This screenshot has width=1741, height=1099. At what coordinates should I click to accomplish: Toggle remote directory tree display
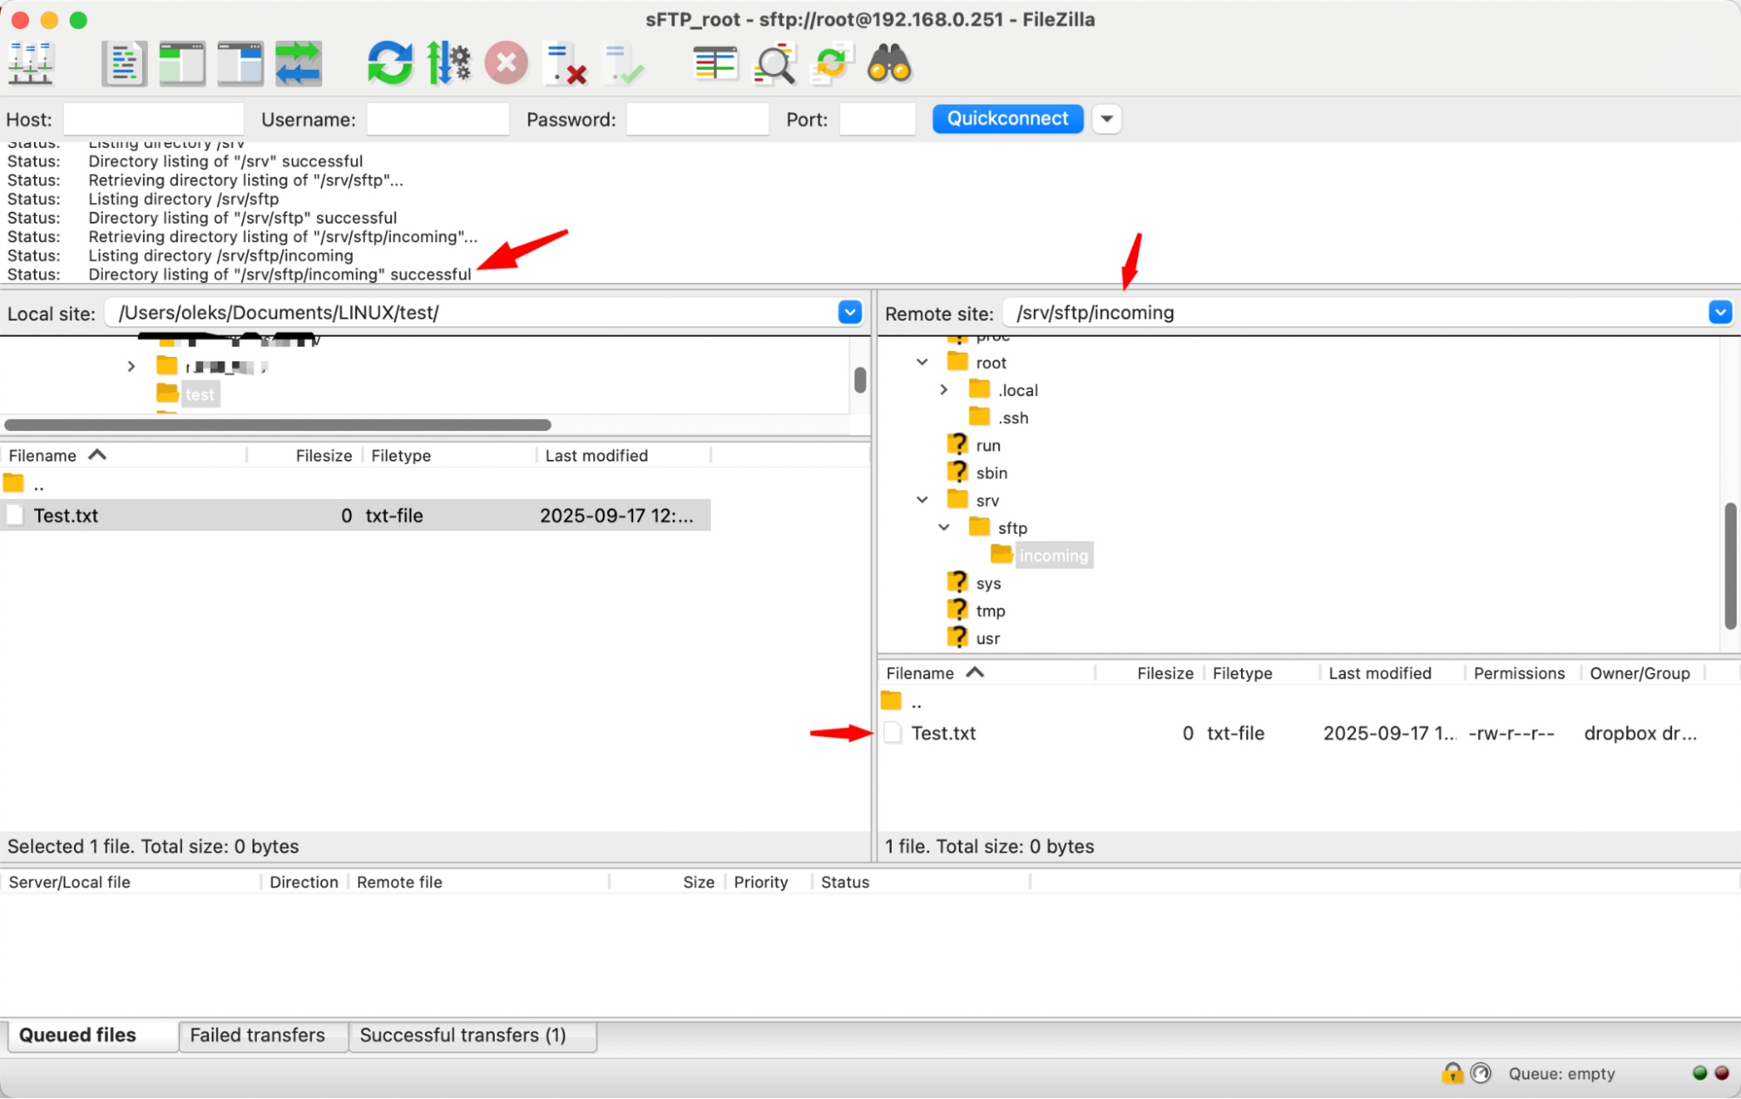[240, 64]
